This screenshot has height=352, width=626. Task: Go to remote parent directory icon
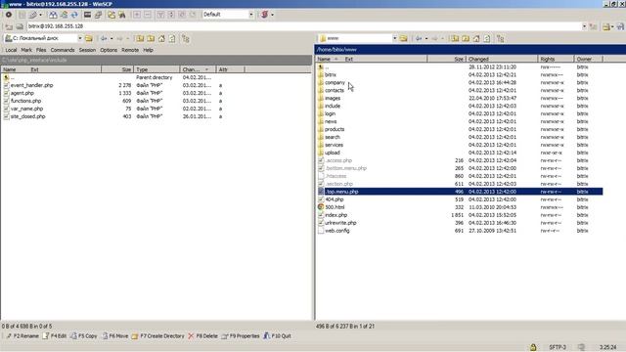455,38
